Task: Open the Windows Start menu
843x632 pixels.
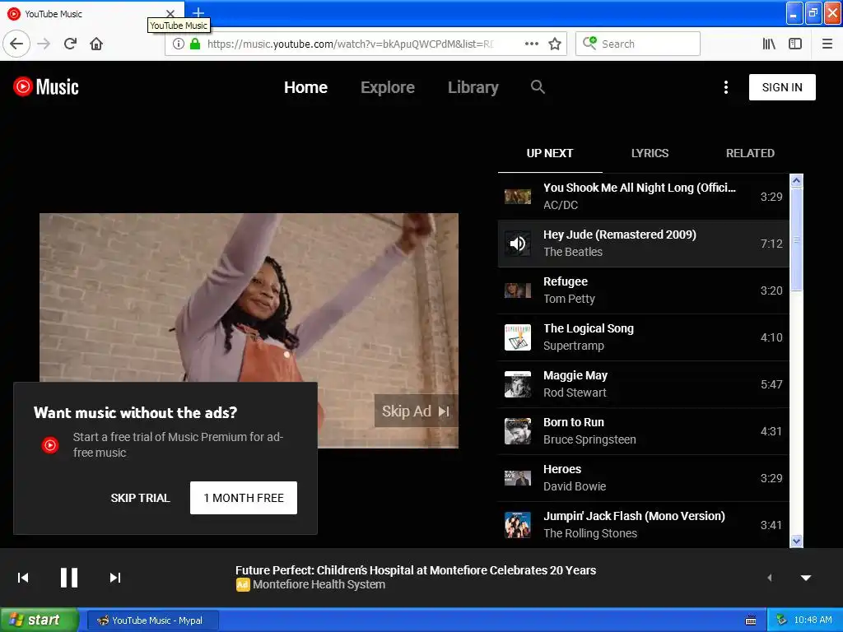Action: 40,620
